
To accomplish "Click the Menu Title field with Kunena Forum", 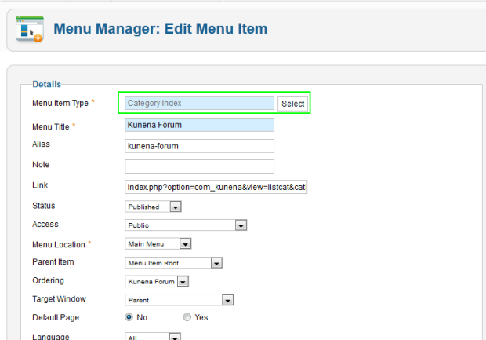I will click(199, 125).
